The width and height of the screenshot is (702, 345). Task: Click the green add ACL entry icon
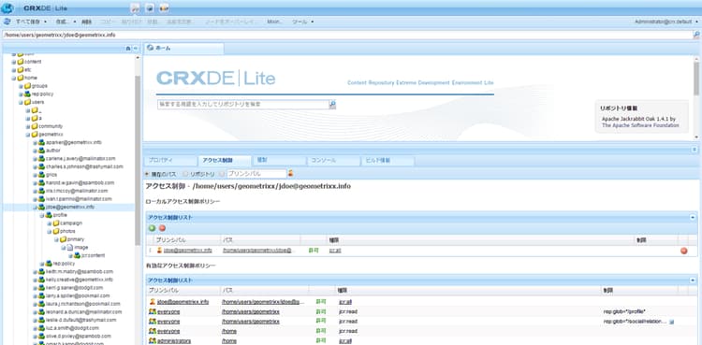pos(153,228)
